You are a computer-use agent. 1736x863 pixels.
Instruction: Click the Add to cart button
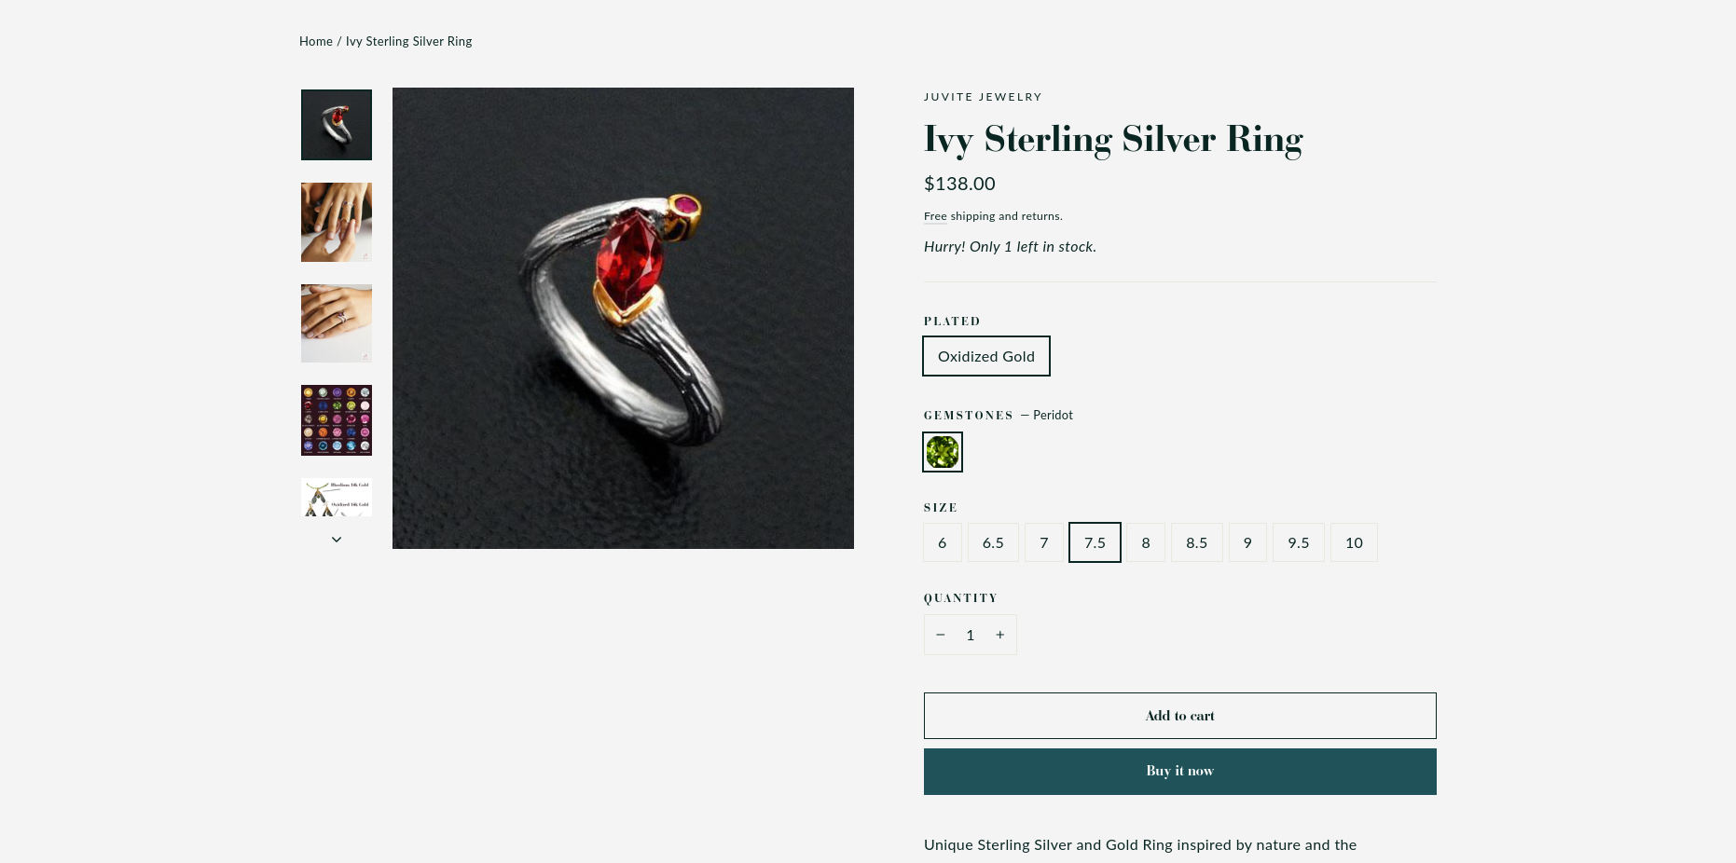point(1179,716)
